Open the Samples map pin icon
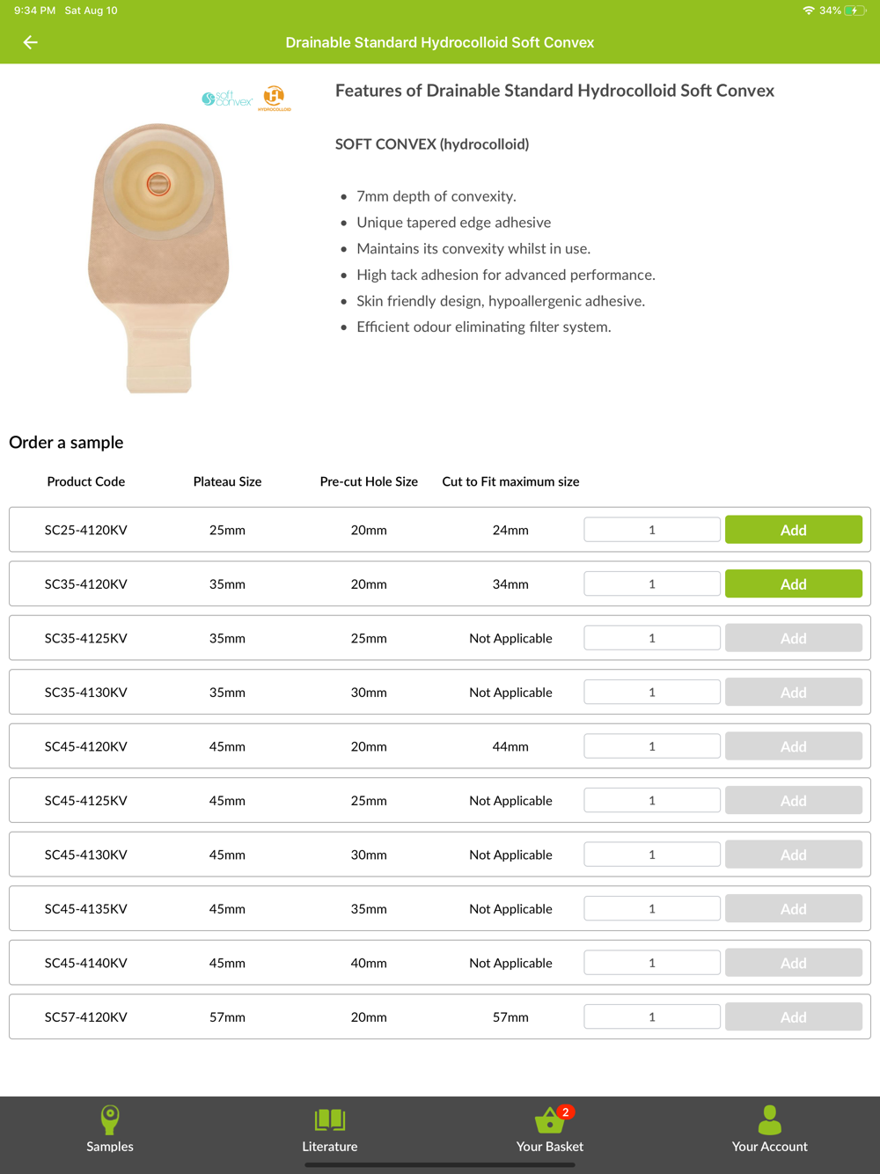Image resolution: width=880 pixels, height=1174 pixels. [110, 1119]
